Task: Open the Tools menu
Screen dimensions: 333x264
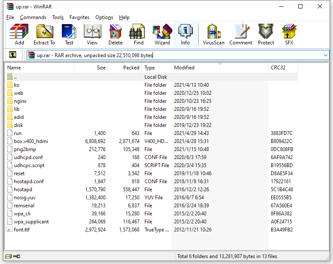Action: pos(58,17)
